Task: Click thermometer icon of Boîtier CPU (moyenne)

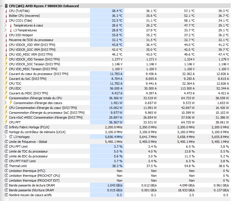Action: (6, 16)
